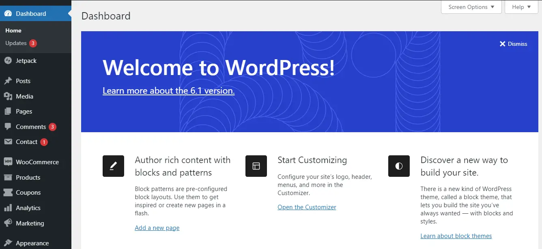Open the Coupons menu
Screen dimensions: 542x249
(36, 193)
